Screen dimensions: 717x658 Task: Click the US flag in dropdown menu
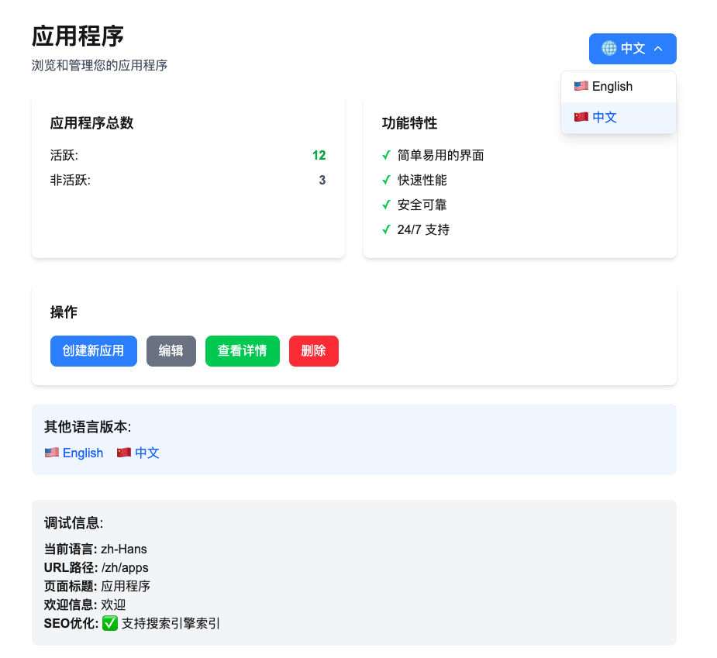point(581,86)
